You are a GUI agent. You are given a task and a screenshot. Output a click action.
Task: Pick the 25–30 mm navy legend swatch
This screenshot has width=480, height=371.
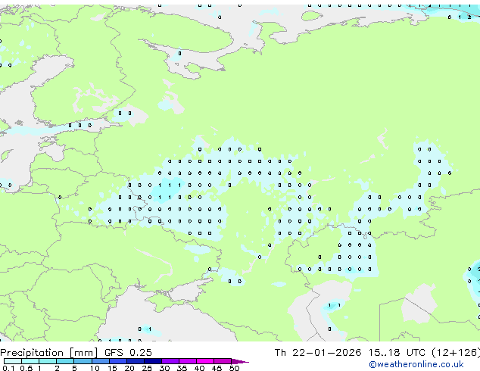152,361
